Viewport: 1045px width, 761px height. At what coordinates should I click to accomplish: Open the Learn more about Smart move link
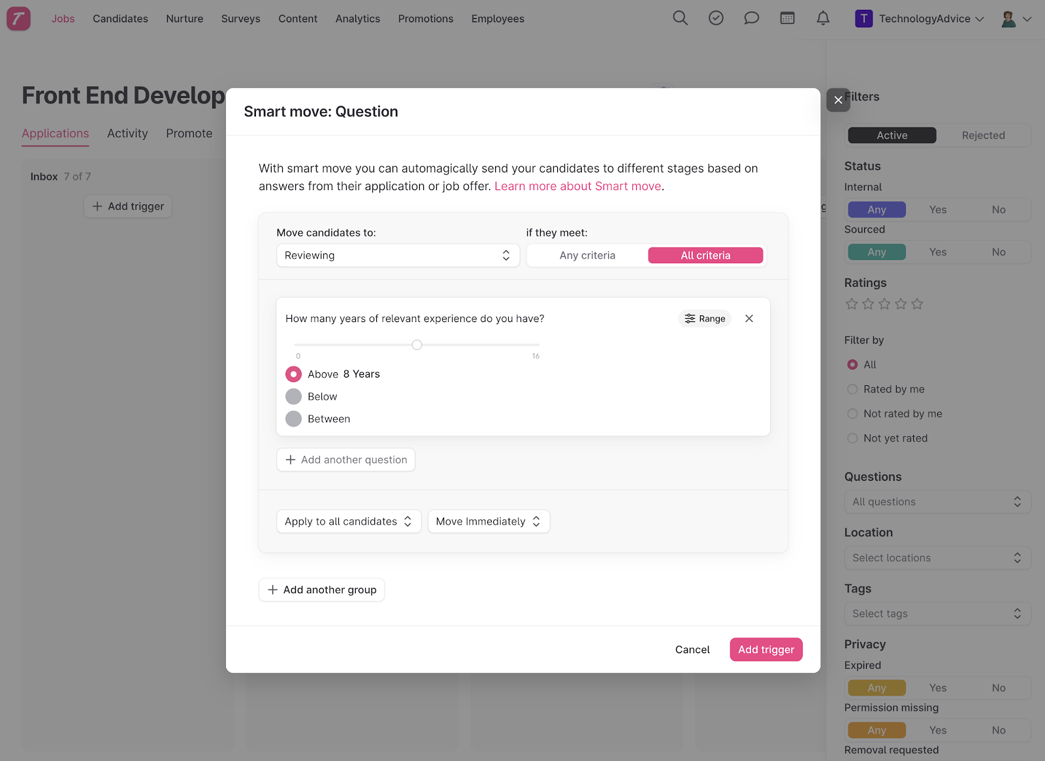[x=577, y=186]
